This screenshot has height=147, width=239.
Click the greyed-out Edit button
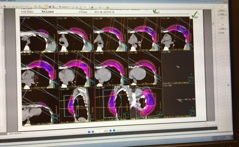(223, 25)
